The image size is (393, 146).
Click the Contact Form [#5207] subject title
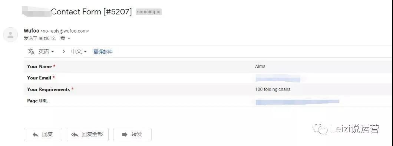click(x=91, y=11)
